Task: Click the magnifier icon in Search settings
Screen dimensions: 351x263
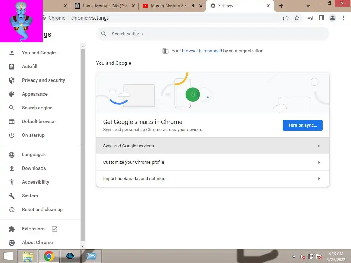Action: [x=104, y=34]
